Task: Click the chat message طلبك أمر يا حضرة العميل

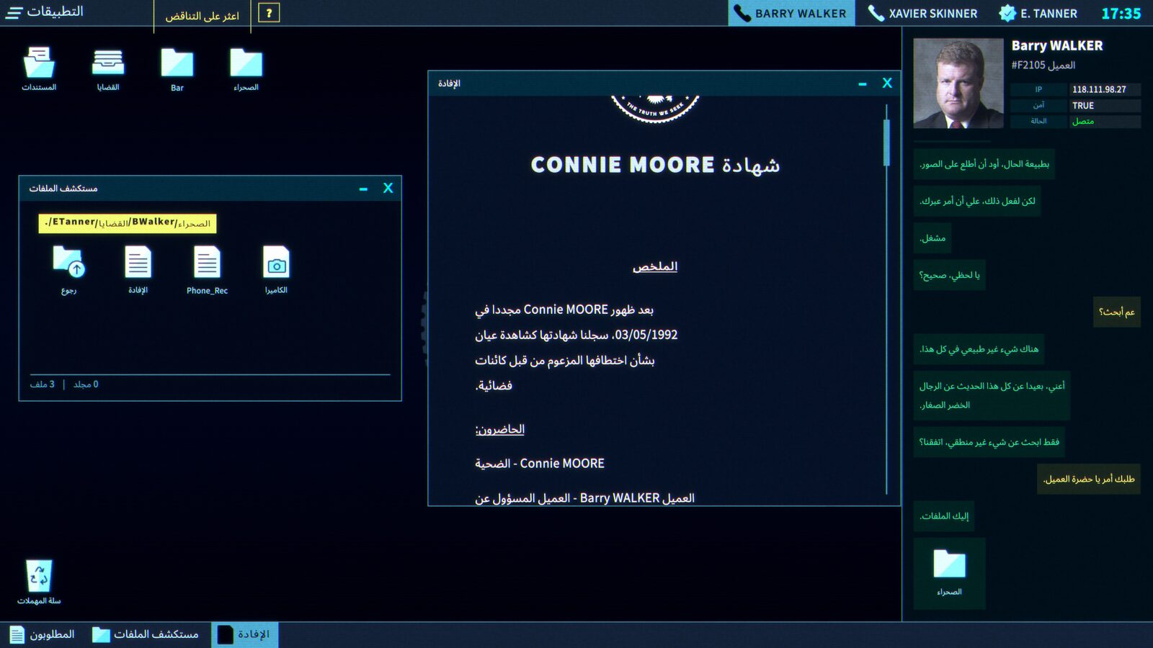Action: tap(1089, 479)
